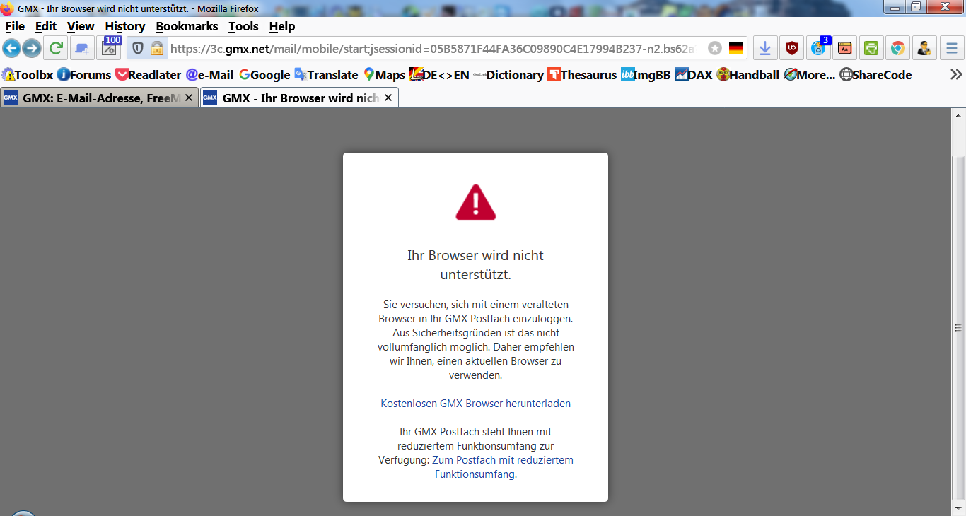Viewport: 966px width, 516px height.
Task: Open the DAX bookmark
Action: coord(694,75)
